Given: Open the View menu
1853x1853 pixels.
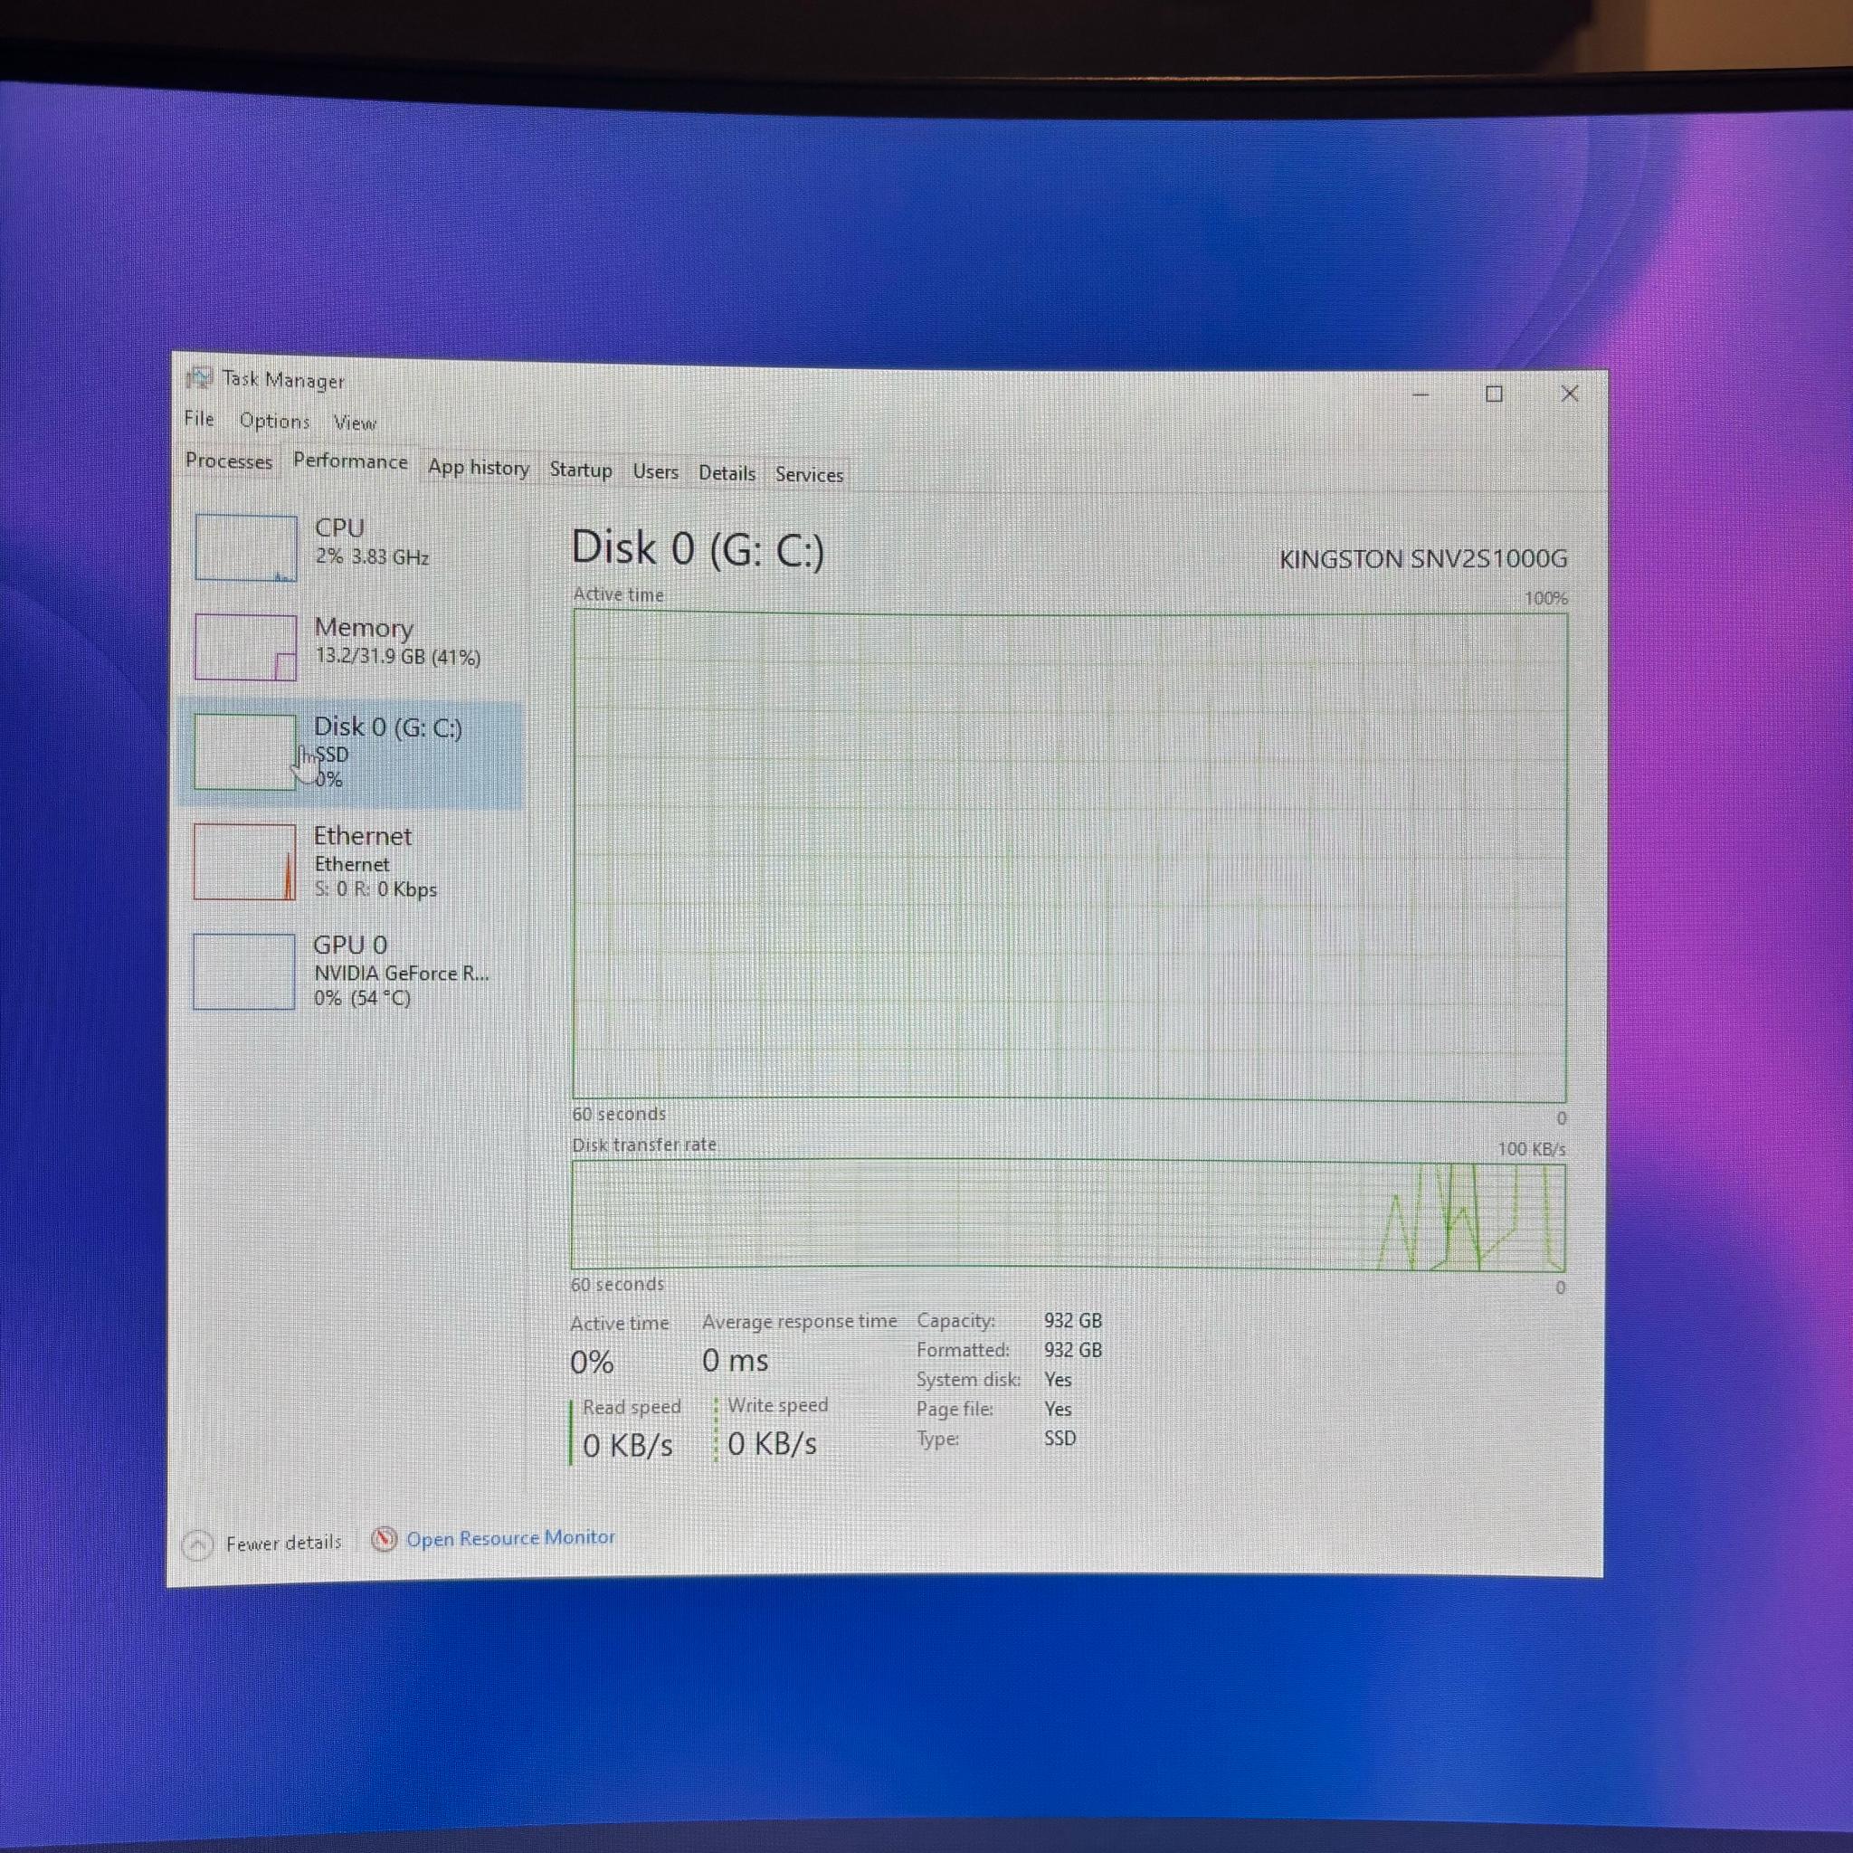Looking at the screenshot, I should click(x=355, y=423).
